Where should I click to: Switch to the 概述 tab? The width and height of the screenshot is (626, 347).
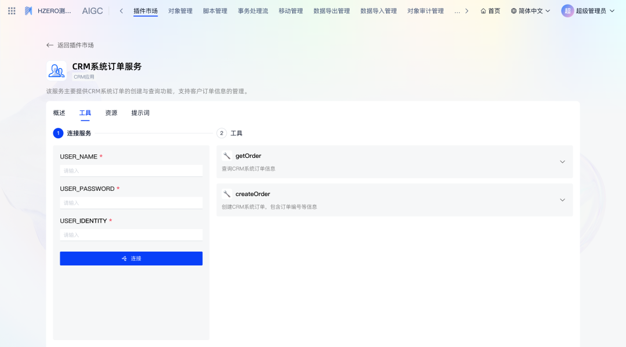coord(59,113)
